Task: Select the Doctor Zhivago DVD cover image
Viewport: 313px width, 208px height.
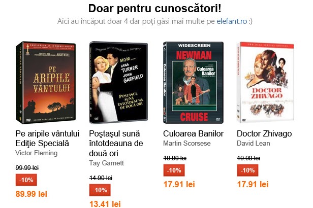Action: (265, 83)
